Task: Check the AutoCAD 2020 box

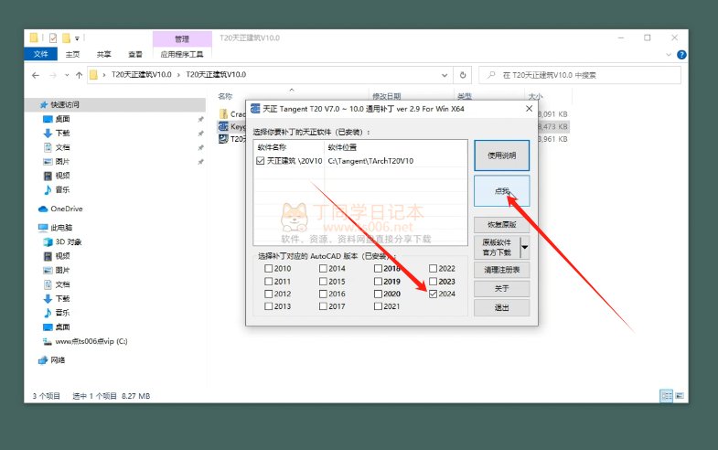Action: 378,294
